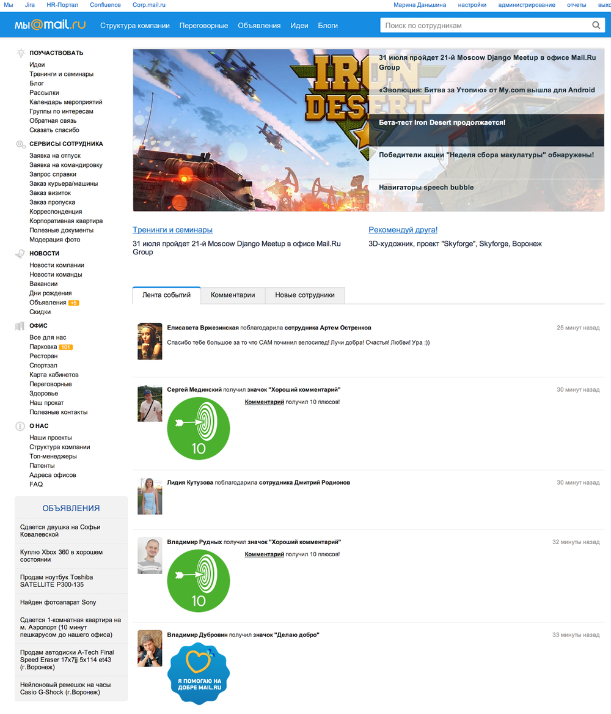
Task: Open Топ-менеджеры in the sidebar
Action: pos(53,456)
